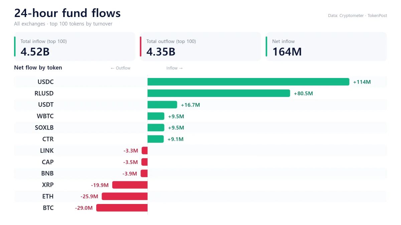Screen dimensions: 401x225
Task: Click the -25.9M value
Action: 89,196
